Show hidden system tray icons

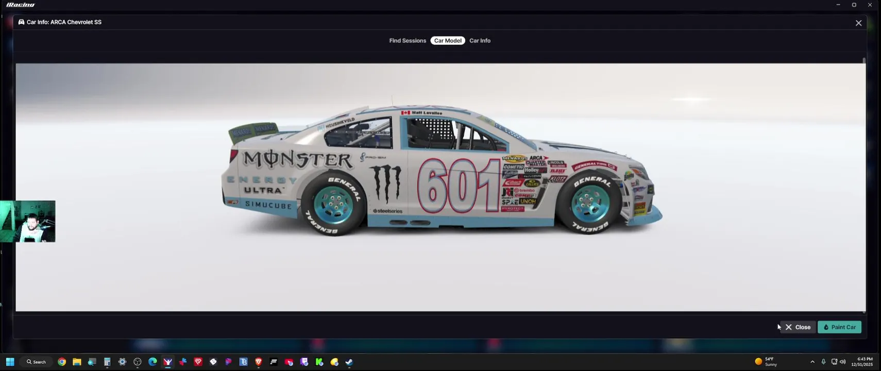(812, 362)
